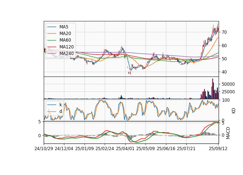Click the MA20 legend label

click(65, 33)
